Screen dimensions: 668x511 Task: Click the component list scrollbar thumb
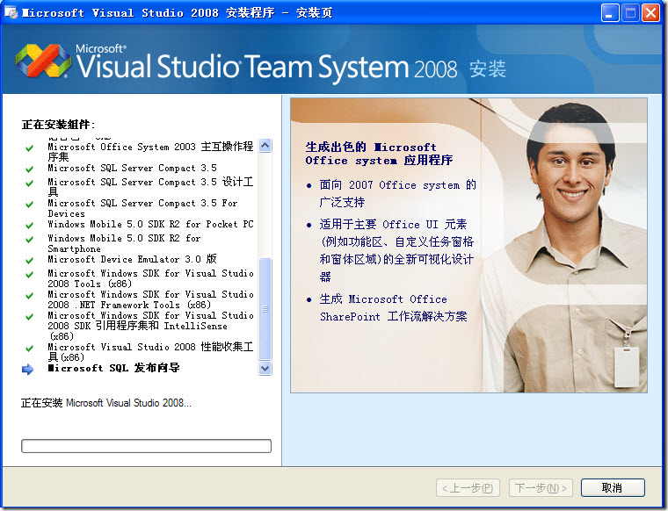pyautogui.click(x=265, y=309)
